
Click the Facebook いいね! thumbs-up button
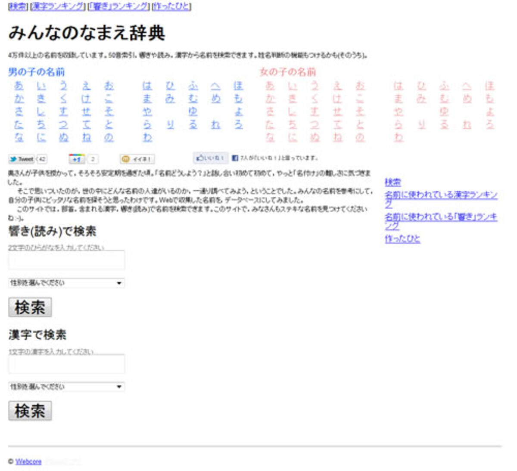(x=211, y=158)
